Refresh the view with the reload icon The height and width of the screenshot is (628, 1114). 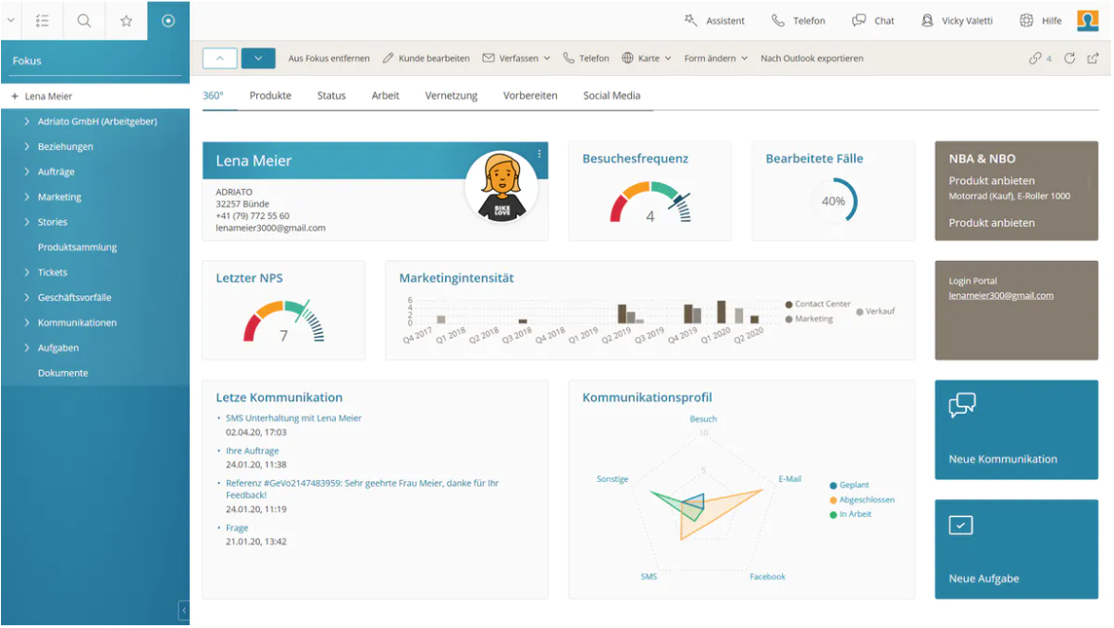(1071, 57)
